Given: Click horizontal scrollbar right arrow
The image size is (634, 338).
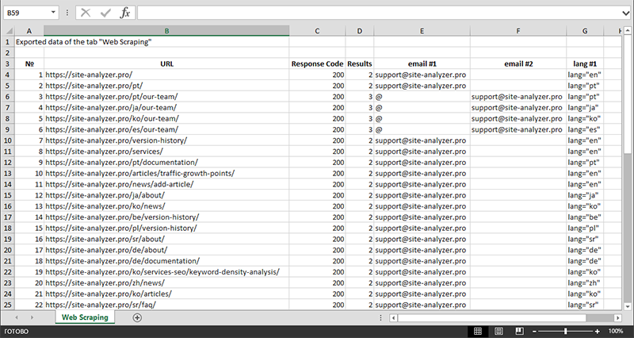Looking at the screenshot, I should 618,318.
